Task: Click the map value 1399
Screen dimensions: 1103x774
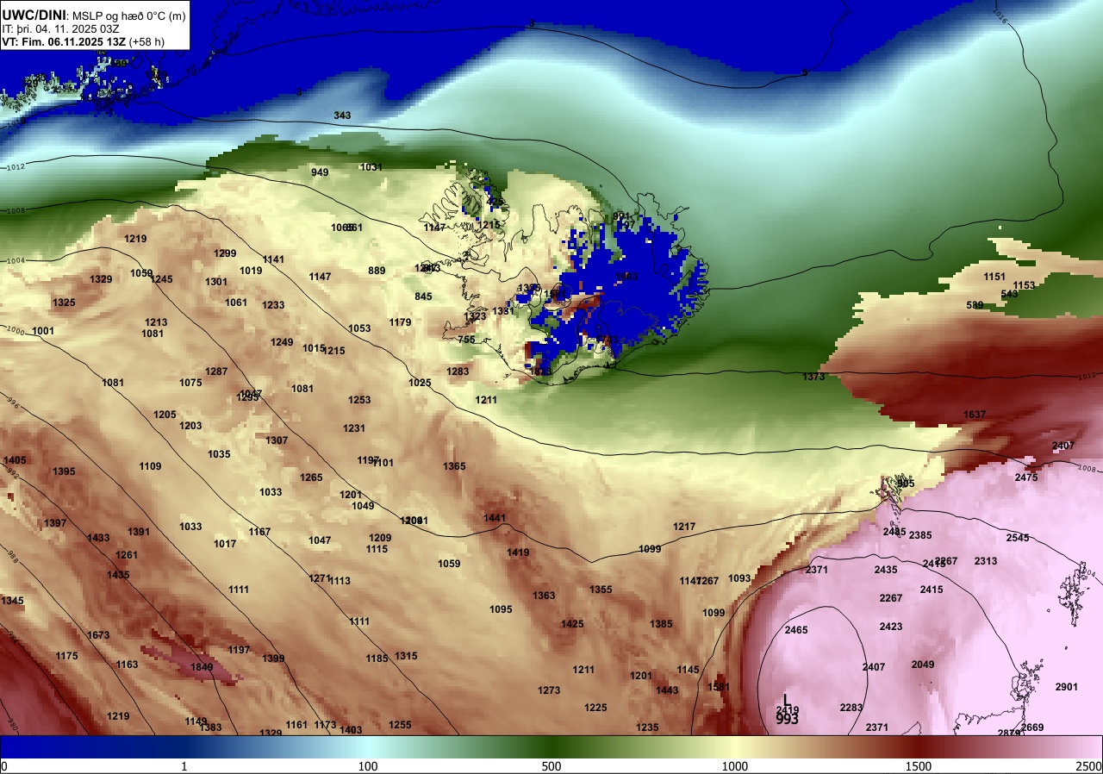Action: click(273, 659)
